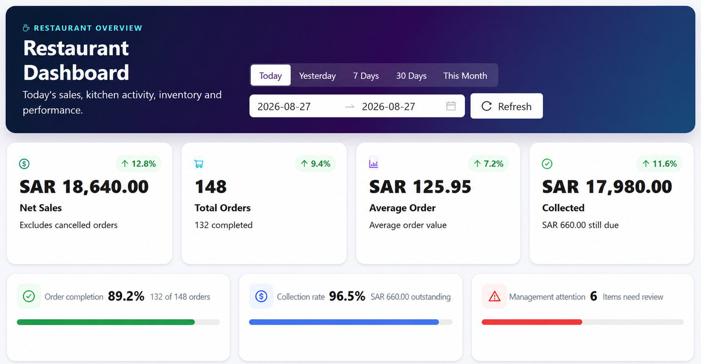Click the refresh arrow icon
This screenshot has width=701, height=364.
[486, 106]
